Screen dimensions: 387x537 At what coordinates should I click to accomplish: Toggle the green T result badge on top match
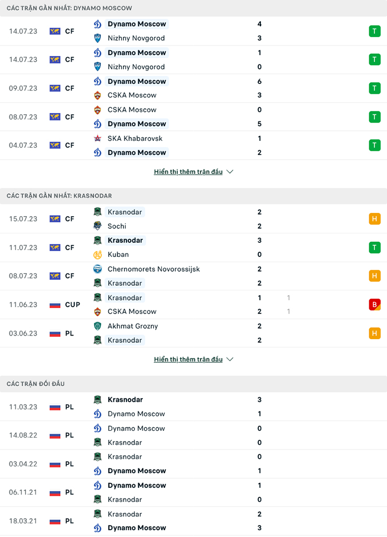coord(374,31)
